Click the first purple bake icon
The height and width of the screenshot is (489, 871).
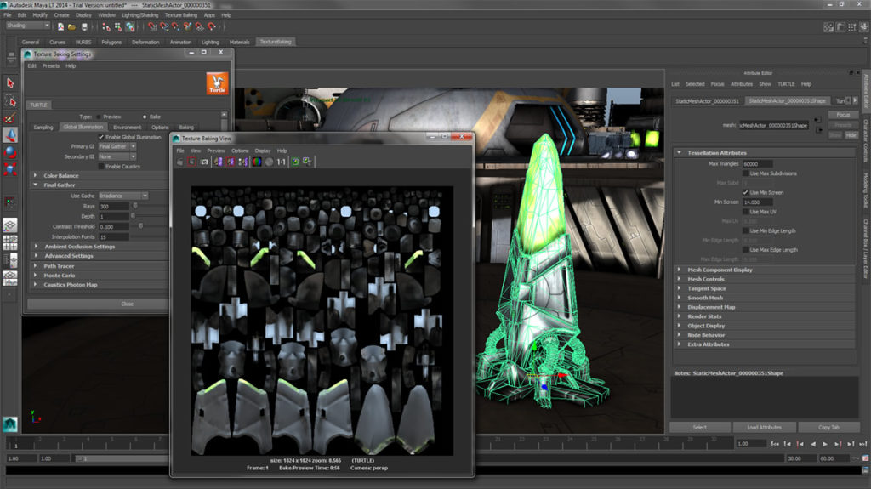(219, 162)
